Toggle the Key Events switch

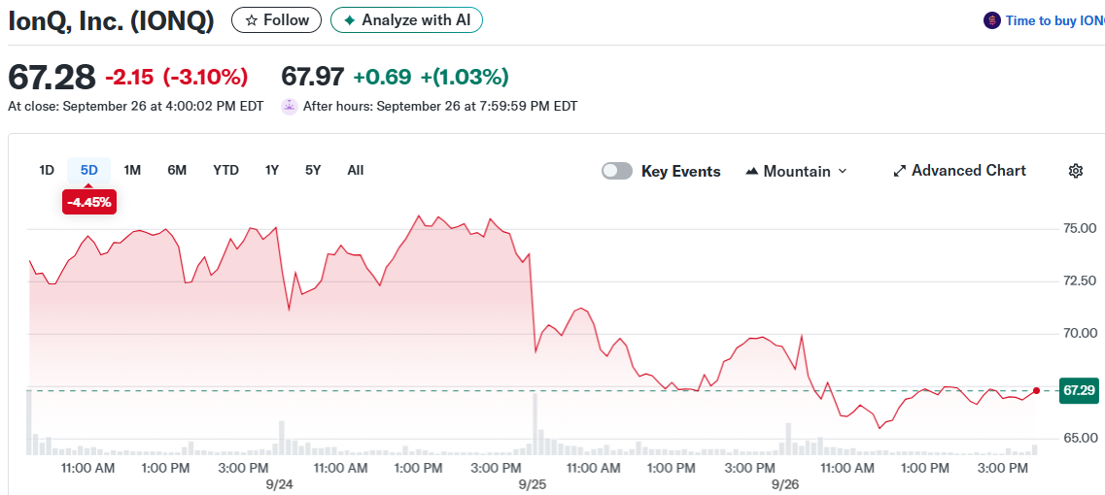[616, 171]
